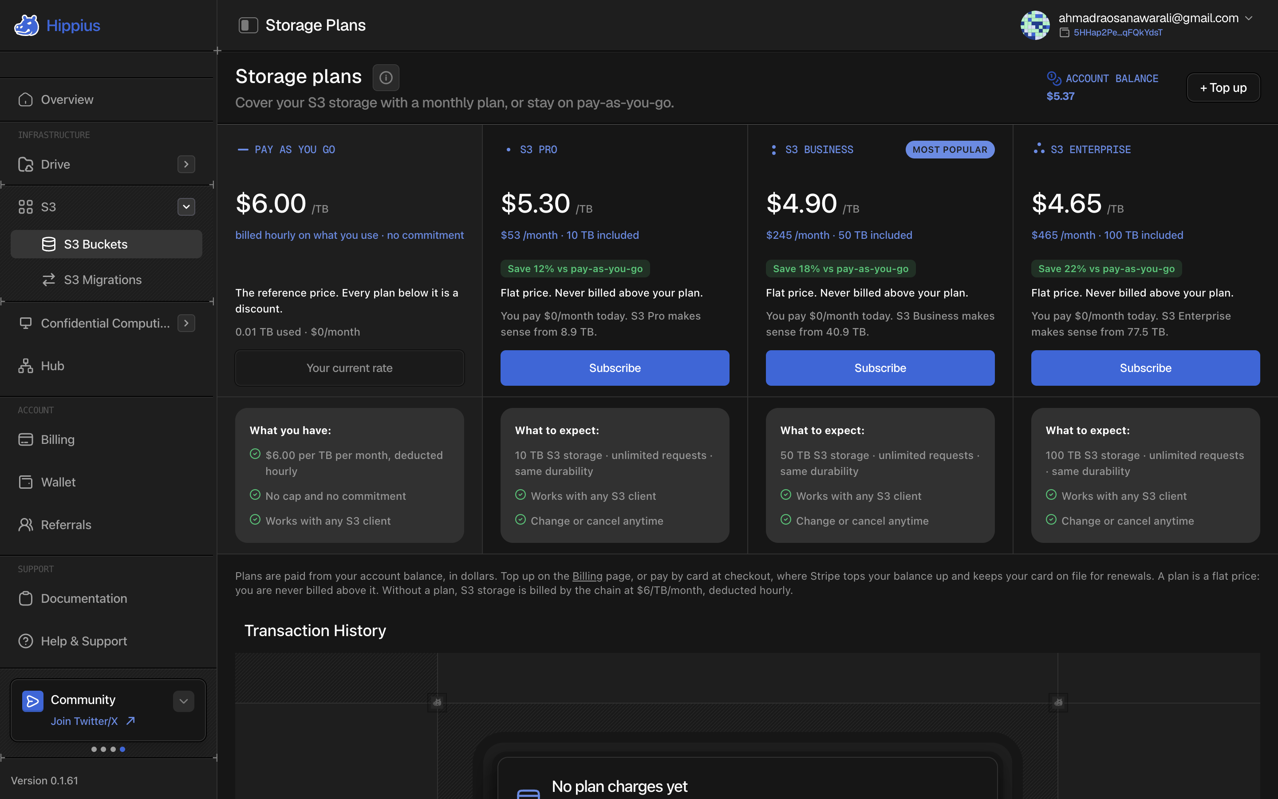Click the Save 18% vs pay-as-you-go badge
The width and height of the screenshot is (1278, 799).
coord(841,269)
